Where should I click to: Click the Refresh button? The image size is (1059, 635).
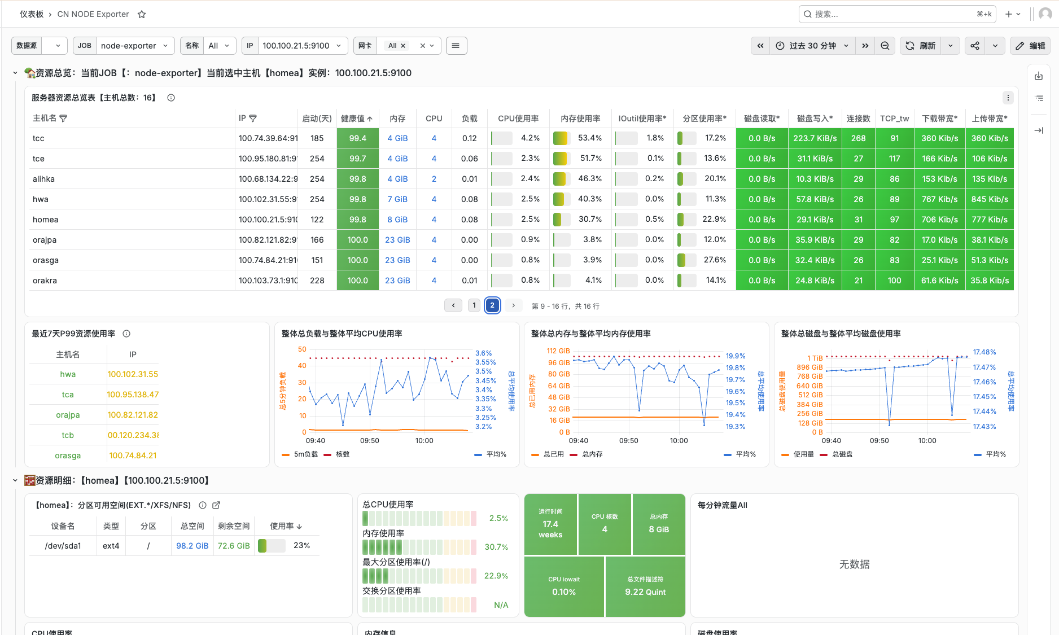pyautogui.click(x=921, y=46)
